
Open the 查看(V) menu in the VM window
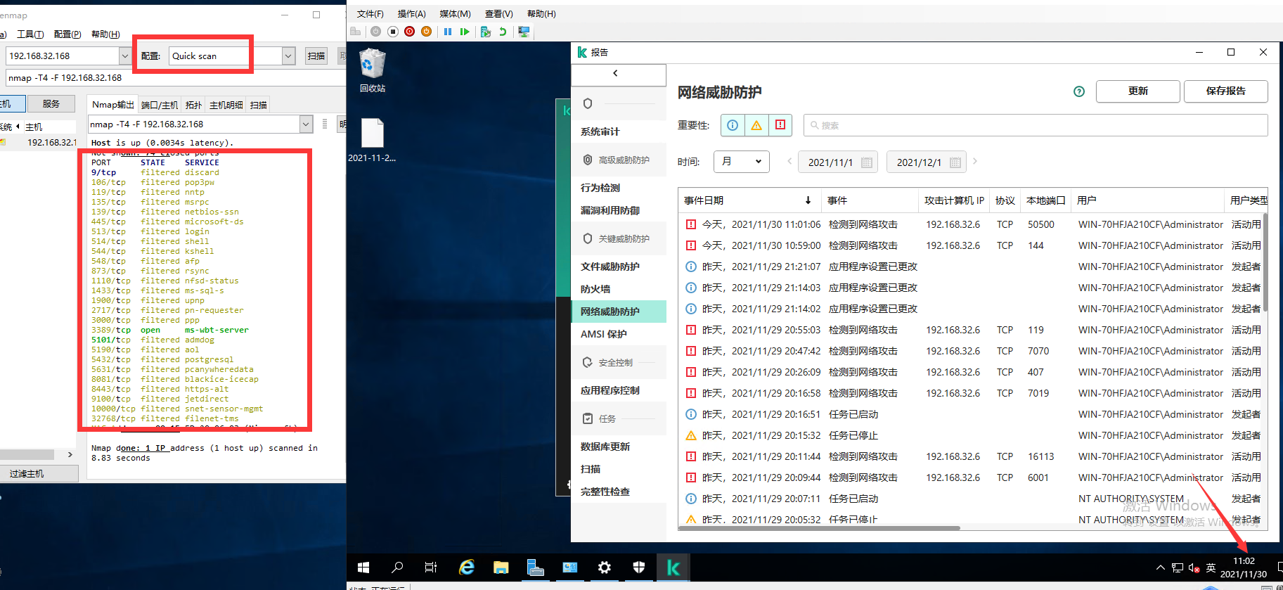pyautogui.click(x=498, y=14)
